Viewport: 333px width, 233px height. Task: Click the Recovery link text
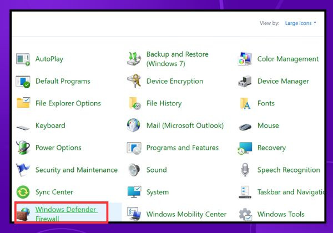271,148
